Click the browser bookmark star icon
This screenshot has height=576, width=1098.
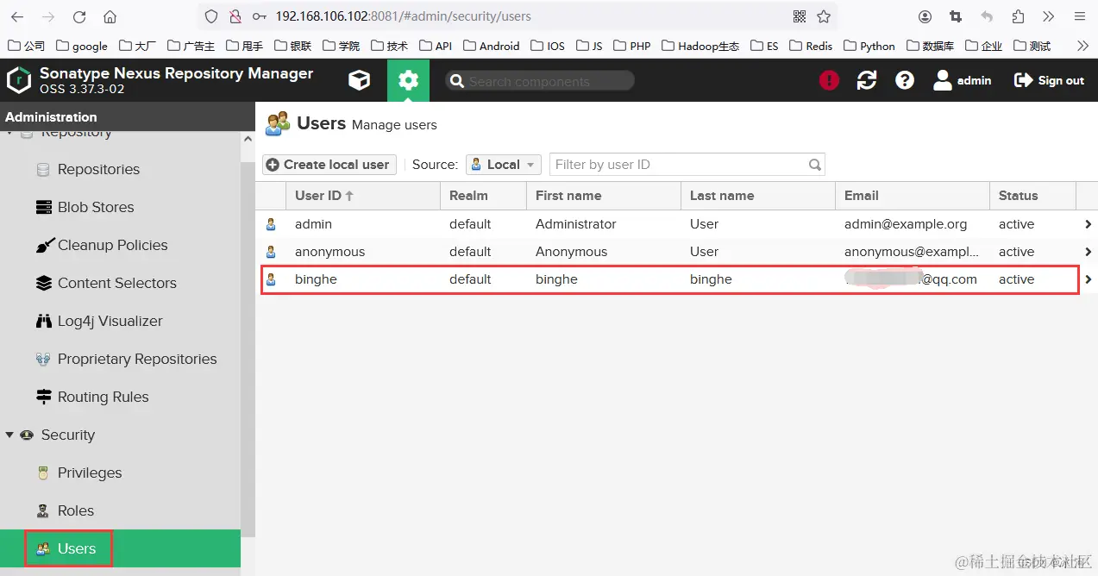point(824,16)
